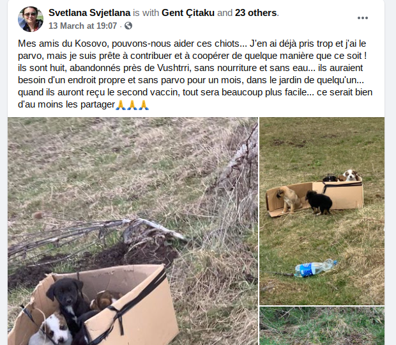Open the post options three-dots menu
396x345 pixels.
[x=362, y=18]
